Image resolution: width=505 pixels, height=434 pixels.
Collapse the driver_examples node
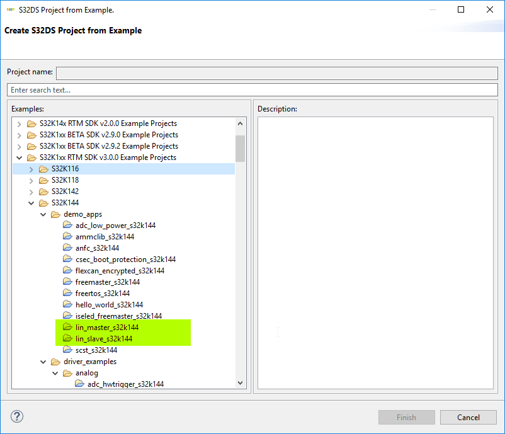click(43, 362)
